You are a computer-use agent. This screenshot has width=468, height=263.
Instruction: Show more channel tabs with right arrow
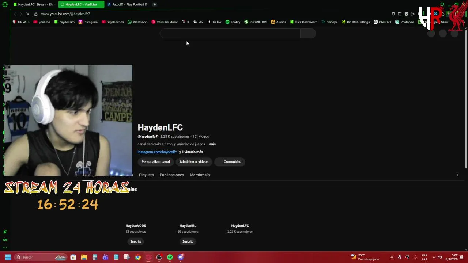457,175
